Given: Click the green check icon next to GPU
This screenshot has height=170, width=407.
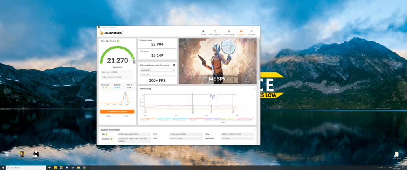Looking at the screenshot, I should (x=109, y=134).
